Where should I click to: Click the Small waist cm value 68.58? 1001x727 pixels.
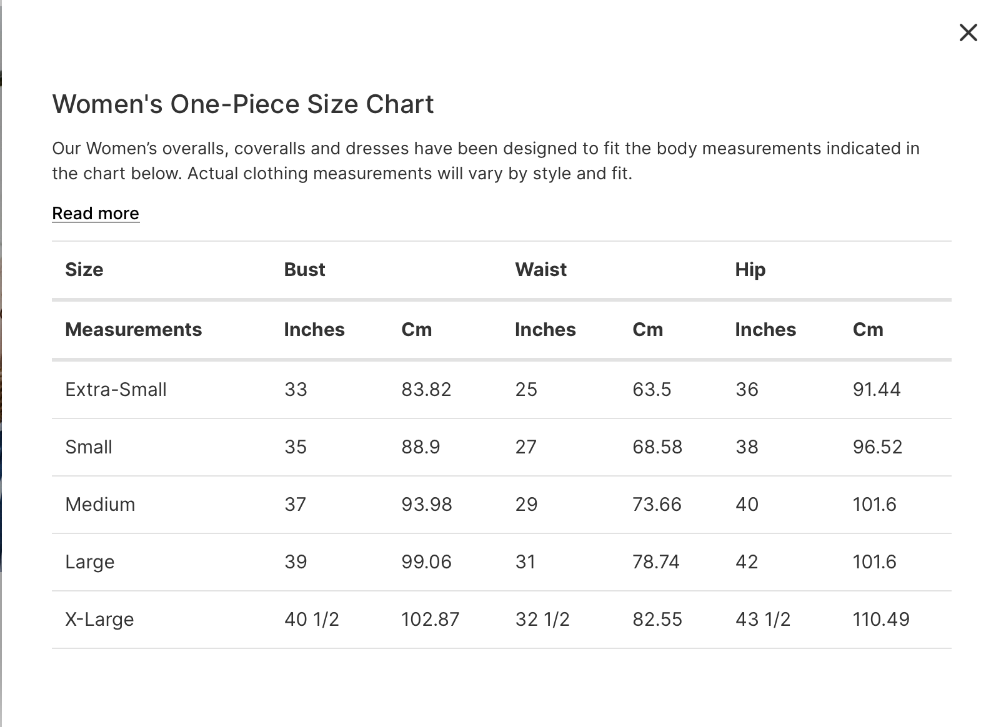point(657,447)
